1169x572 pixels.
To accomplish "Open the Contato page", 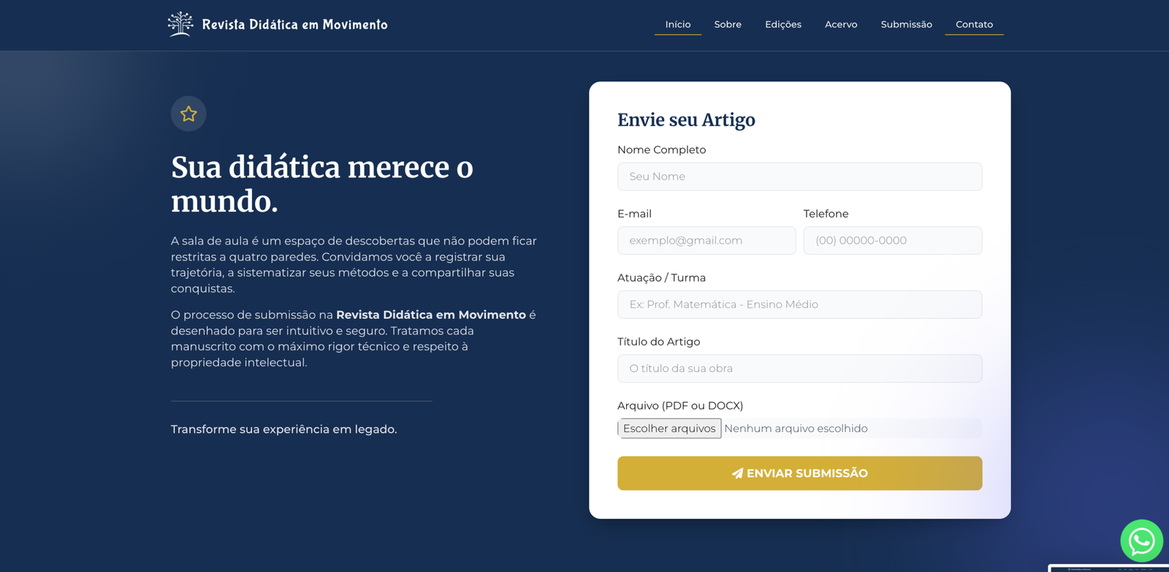I will click(x=974, y=25).
